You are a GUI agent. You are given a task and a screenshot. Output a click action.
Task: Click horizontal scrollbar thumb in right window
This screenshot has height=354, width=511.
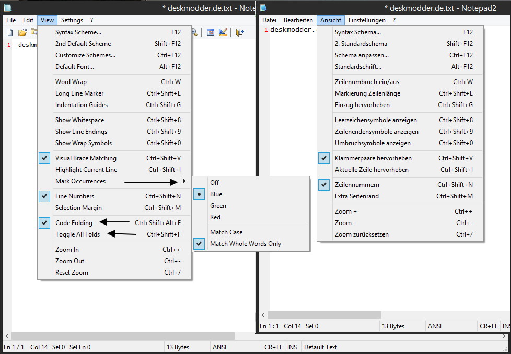click(x=324, y=315)
